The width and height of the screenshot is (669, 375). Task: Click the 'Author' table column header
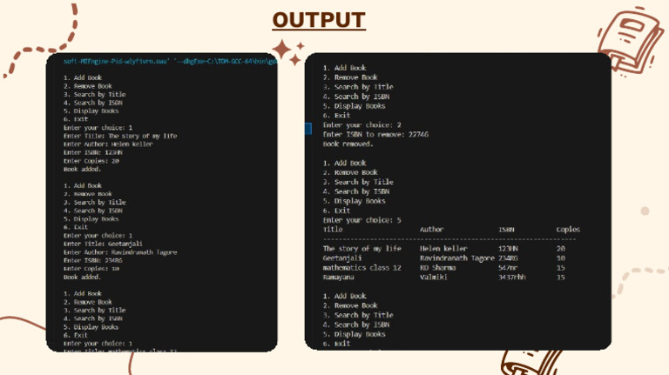pos(432,229)
